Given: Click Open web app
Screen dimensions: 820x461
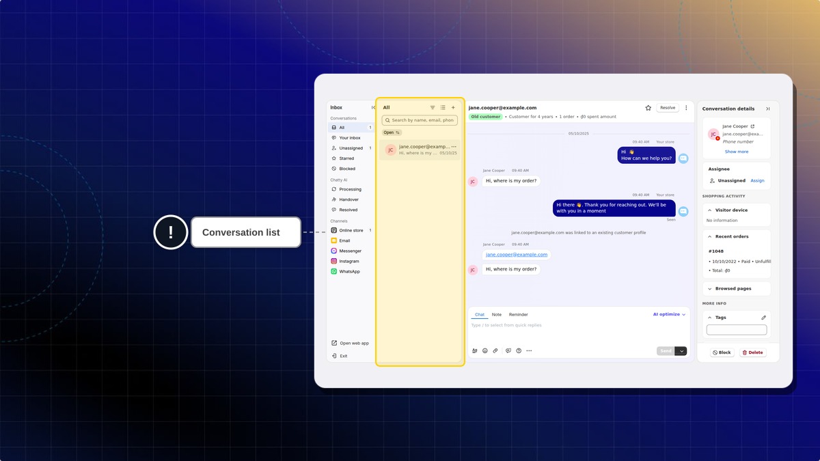Looking at the screenshot, I should (x=351, y=343).
